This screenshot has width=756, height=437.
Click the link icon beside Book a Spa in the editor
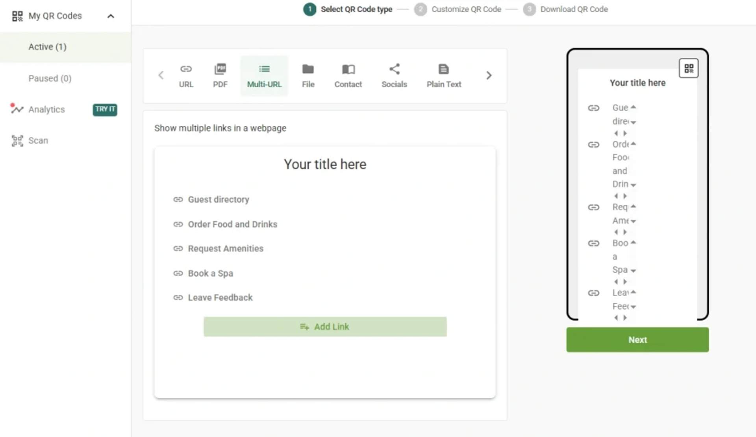(x=178, y=273)
